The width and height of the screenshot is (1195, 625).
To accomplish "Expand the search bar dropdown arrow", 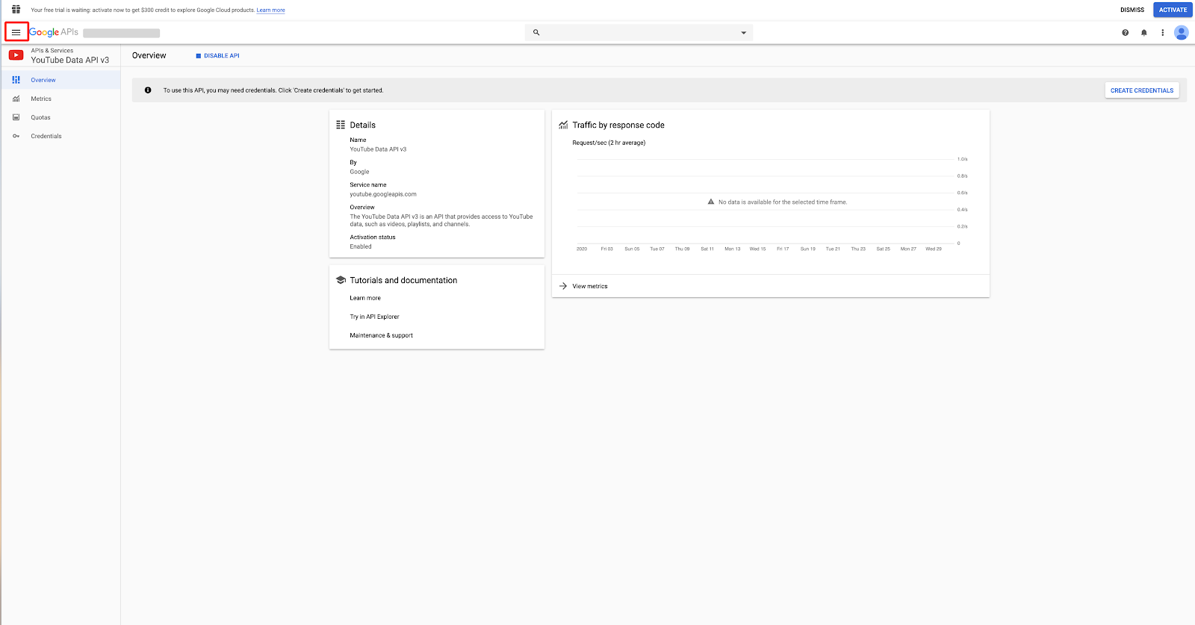I will (743, 33).
